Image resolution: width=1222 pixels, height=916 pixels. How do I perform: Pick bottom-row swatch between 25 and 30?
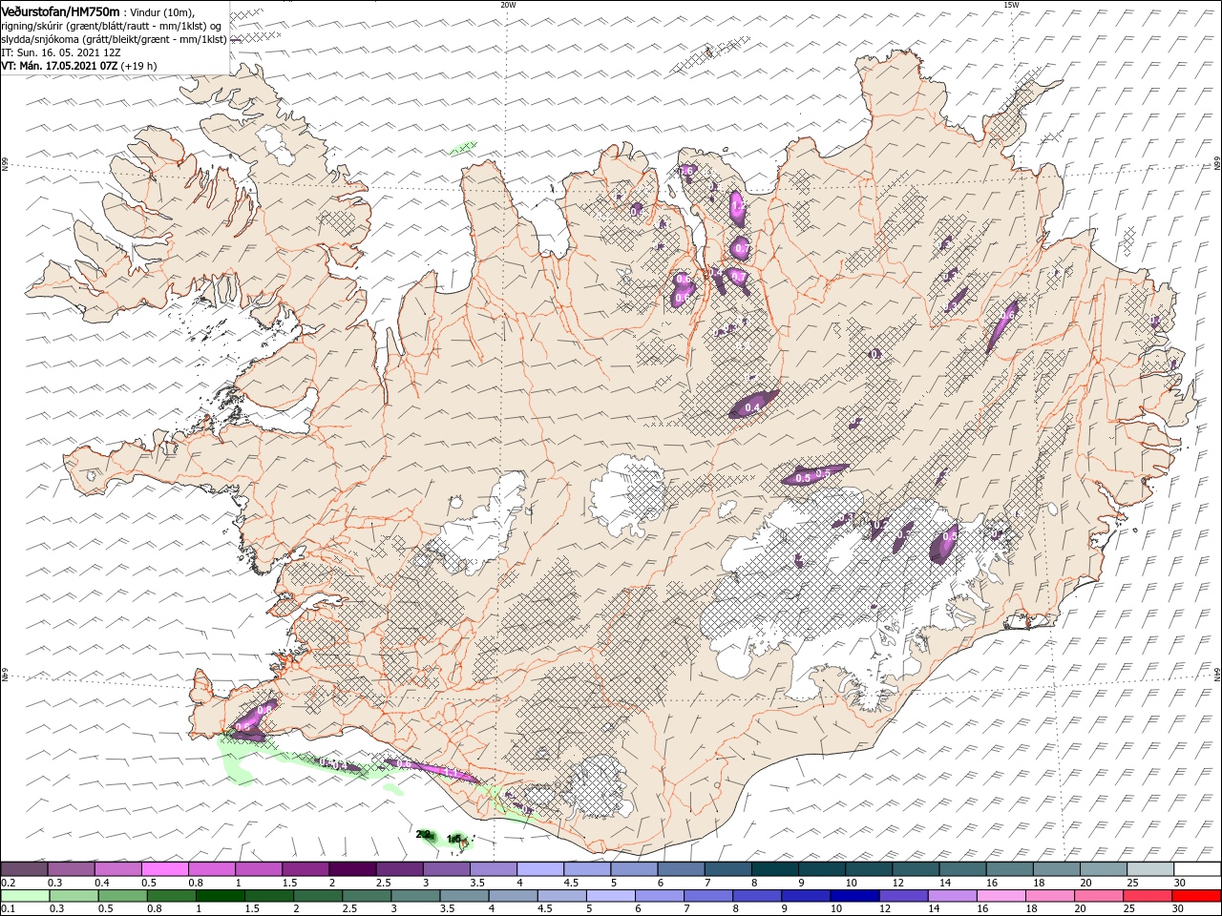point(1147,896)
